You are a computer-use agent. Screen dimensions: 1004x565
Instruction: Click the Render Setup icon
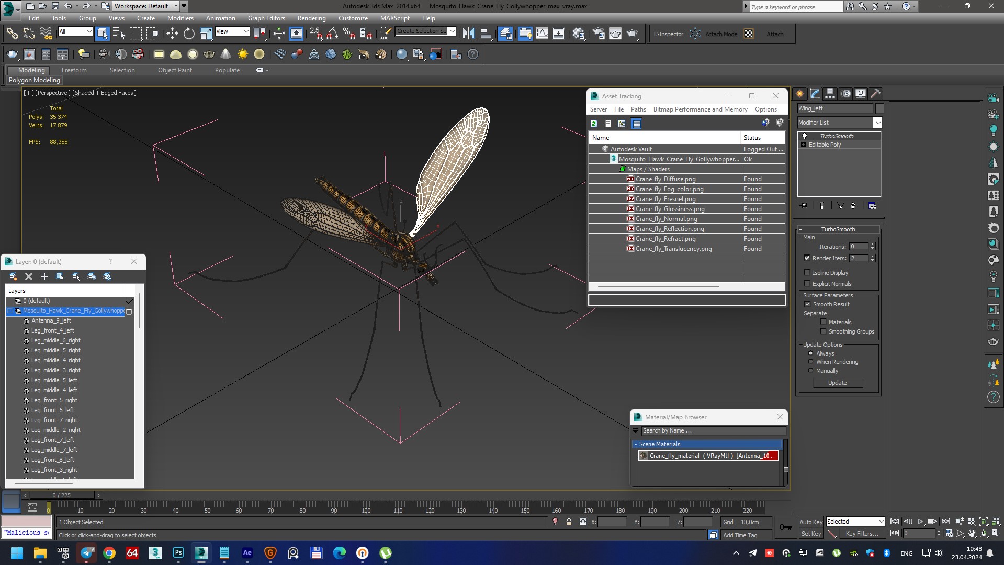599,34
